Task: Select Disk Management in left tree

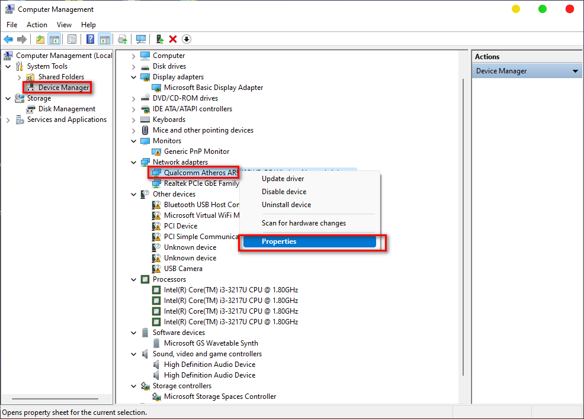Action: pos(66,109)
